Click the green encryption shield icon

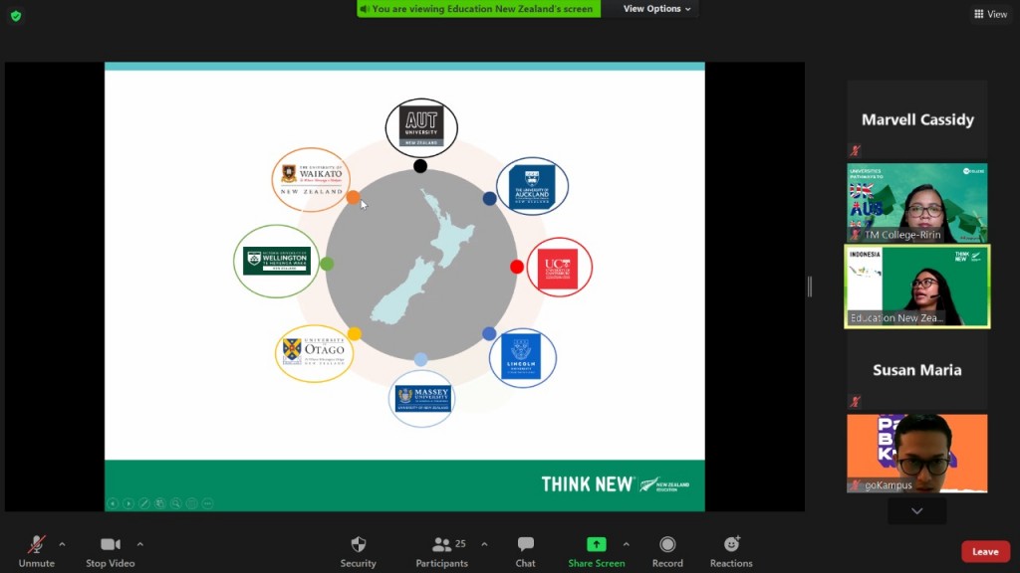point(16,16)
